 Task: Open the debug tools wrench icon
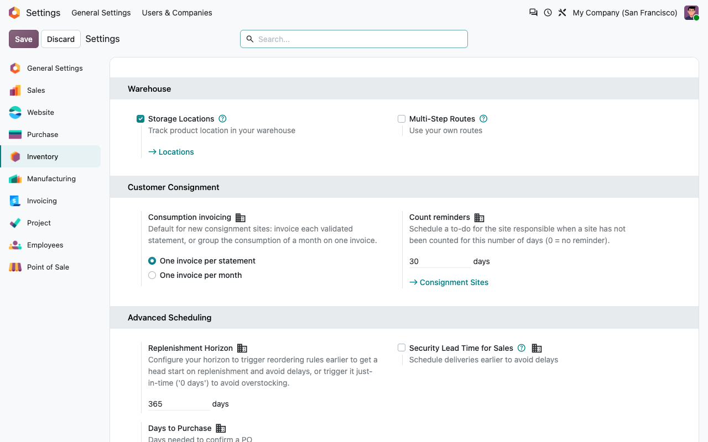pos(562,12)
